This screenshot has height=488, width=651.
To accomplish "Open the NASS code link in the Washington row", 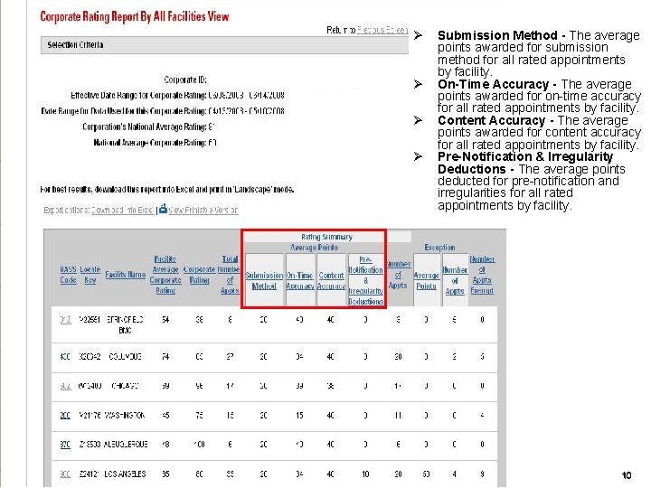I will pos(66,415).
